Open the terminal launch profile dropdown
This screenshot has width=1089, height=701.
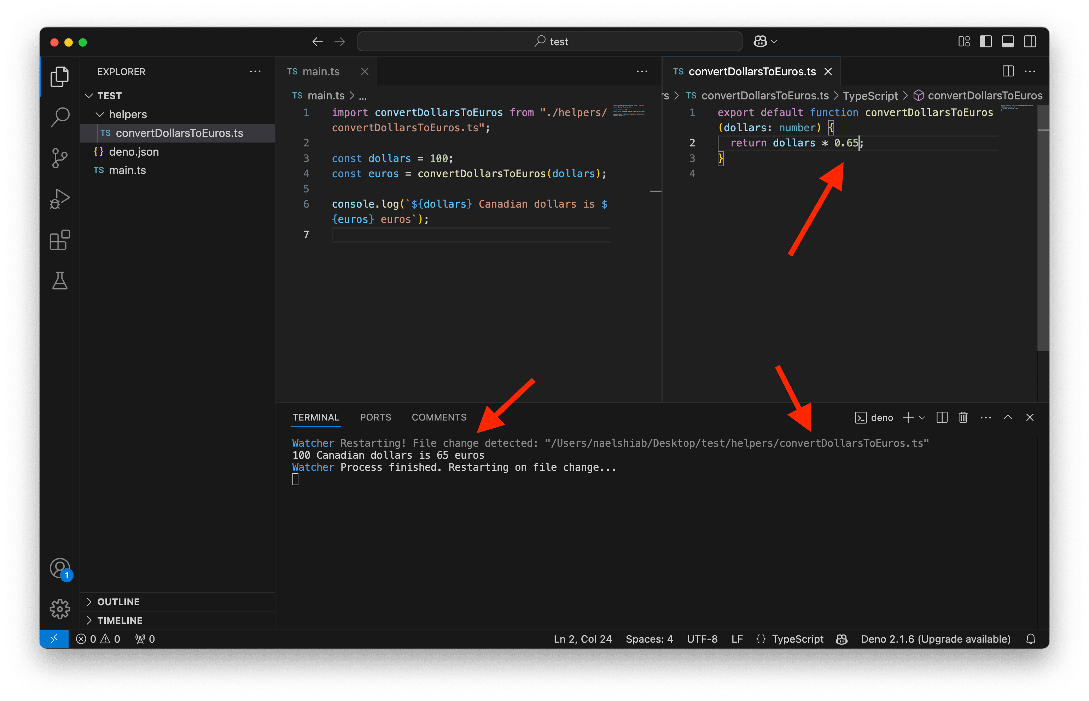coord(922,417)
